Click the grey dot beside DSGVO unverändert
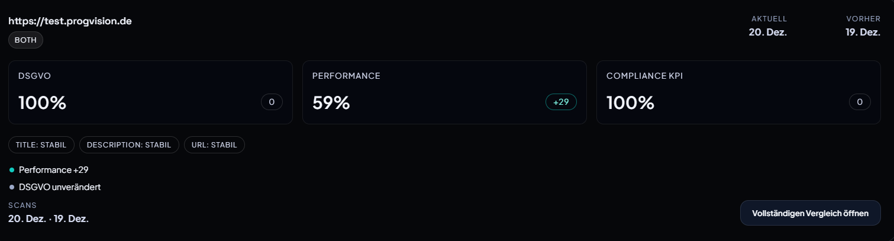This screenshot has width=894, height=241. point(12,187)
